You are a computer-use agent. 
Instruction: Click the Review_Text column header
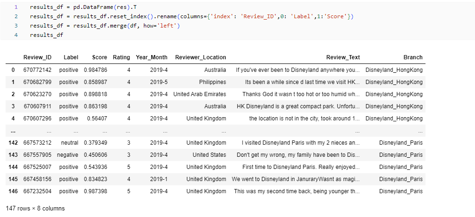click(x=343, y=57)
